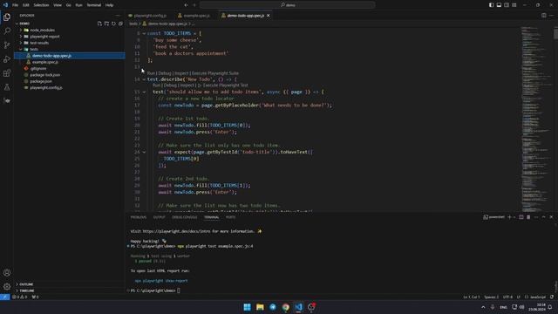Viewport: 558px width, 314px height.
Task: Open the Run and Debug view
Action: (x=7, y=59)
